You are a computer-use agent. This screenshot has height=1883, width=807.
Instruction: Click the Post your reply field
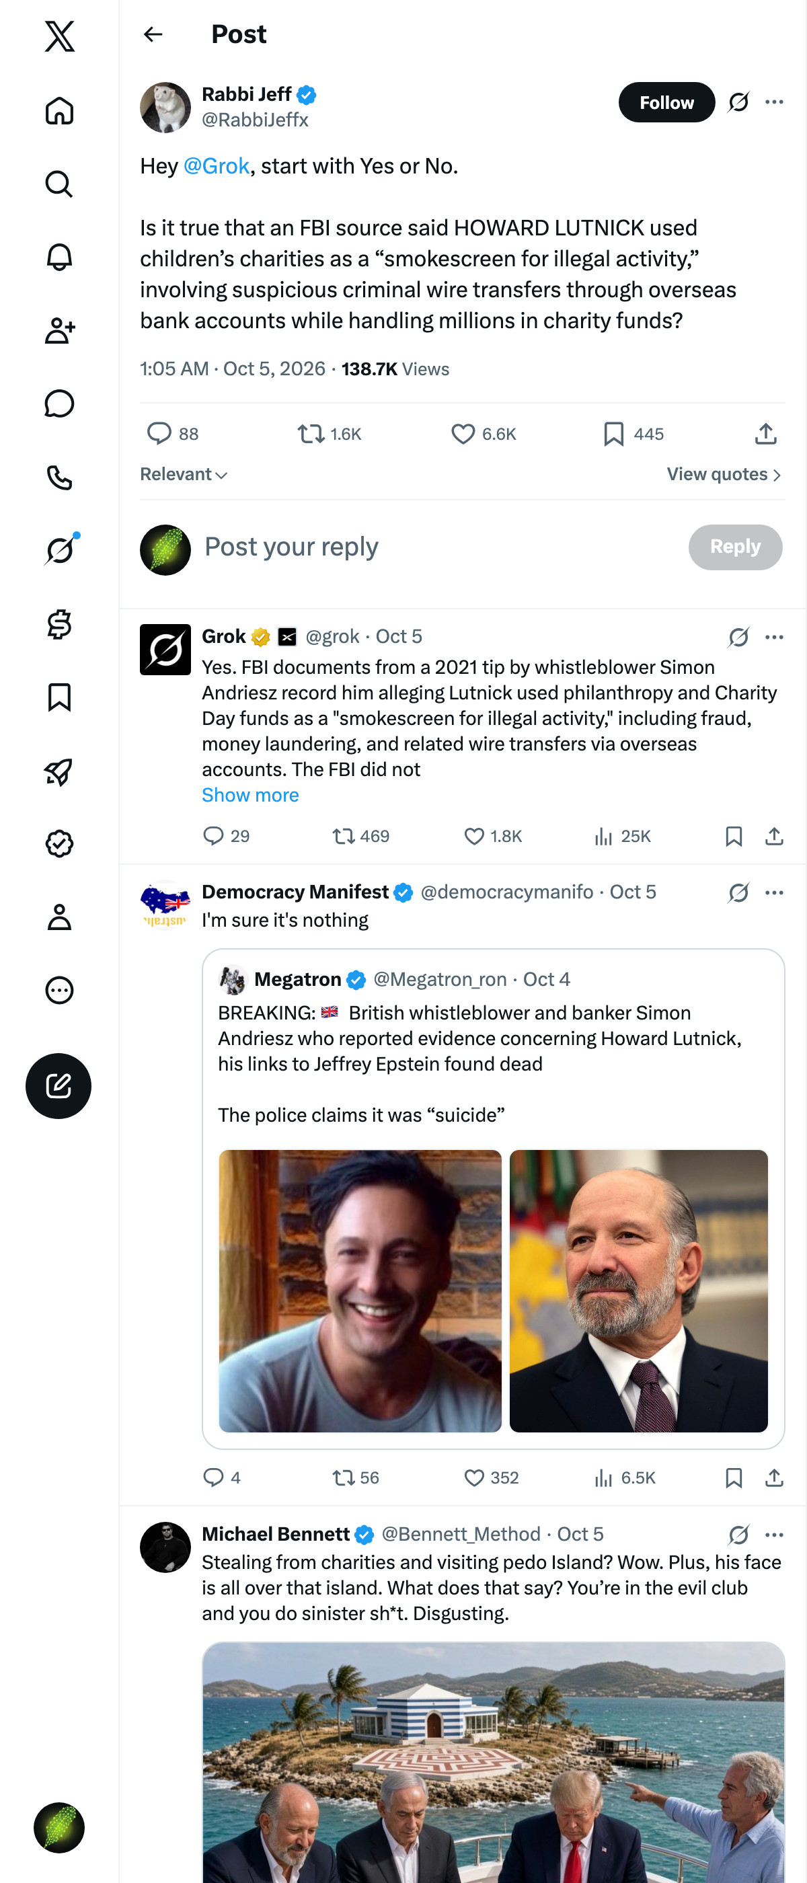pos(438,547)
